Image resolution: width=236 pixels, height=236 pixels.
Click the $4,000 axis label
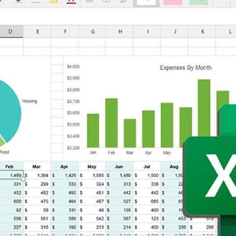pos(73,66)
